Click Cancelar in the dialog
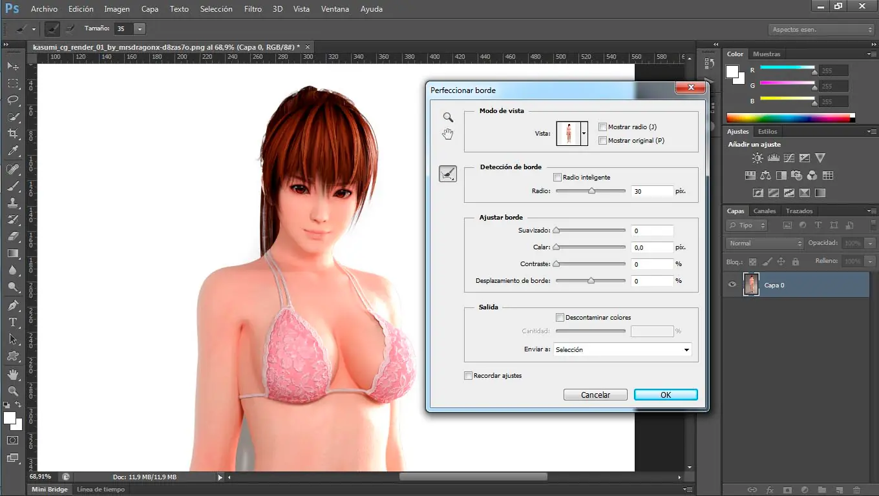The height and width of the screenshot is (496, 879). tap(595, 395)
